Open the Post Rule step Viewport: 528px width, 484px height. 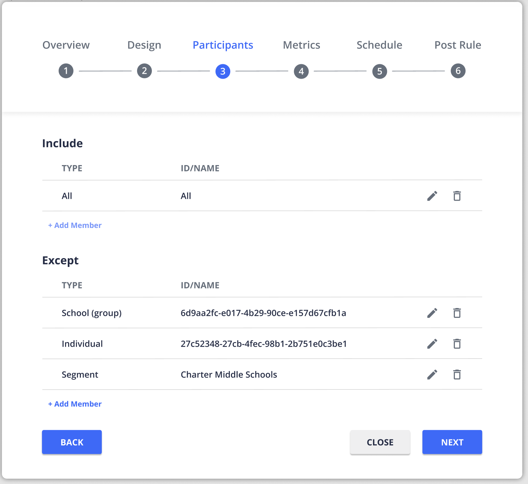coord(458,45)
